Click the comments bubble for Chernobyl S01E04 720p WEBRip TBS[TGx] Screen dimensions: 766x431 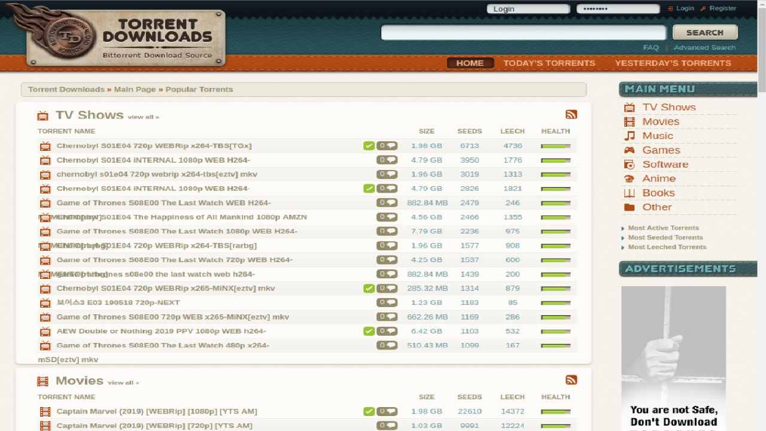[387, 145]
